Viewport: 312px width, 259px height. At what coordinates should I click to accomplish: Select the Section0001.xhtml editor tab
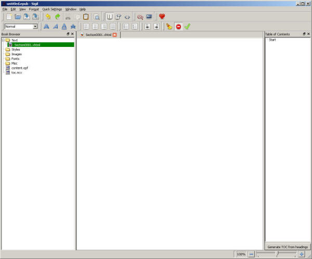[98, 35]
